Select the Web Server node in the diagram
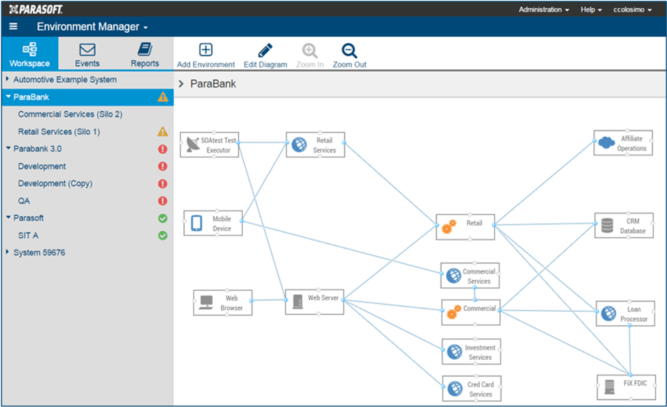The width and height of the screenshot is (667, 407). pyautogui.click(x=314, y=302)
